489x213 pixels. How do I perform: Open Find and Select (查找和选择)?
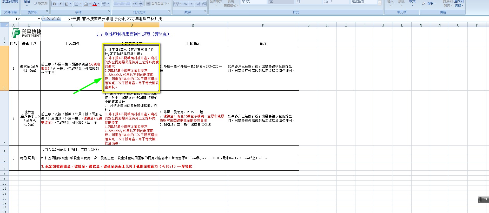pyautogui.click(x=459, y=3)
